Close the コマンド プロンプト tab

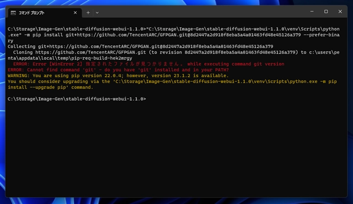(x=75, y=13)
